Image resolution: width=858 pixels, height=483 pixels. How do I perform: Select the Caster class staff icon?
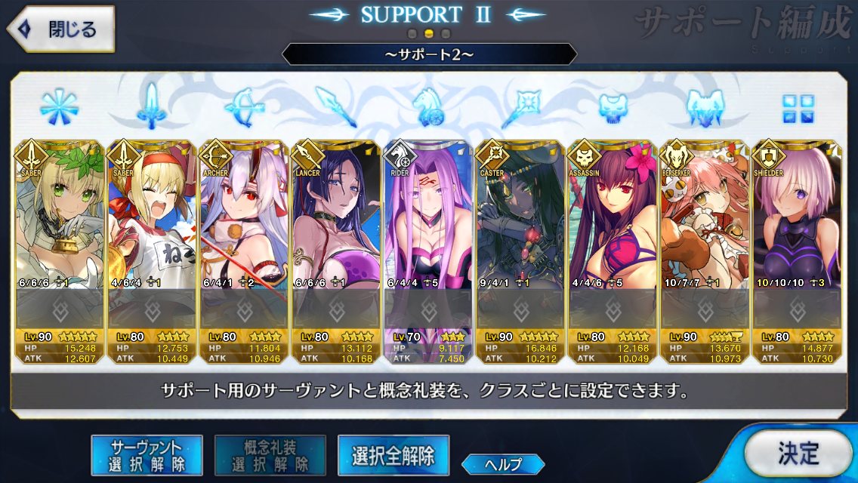[x=521, y=107]
